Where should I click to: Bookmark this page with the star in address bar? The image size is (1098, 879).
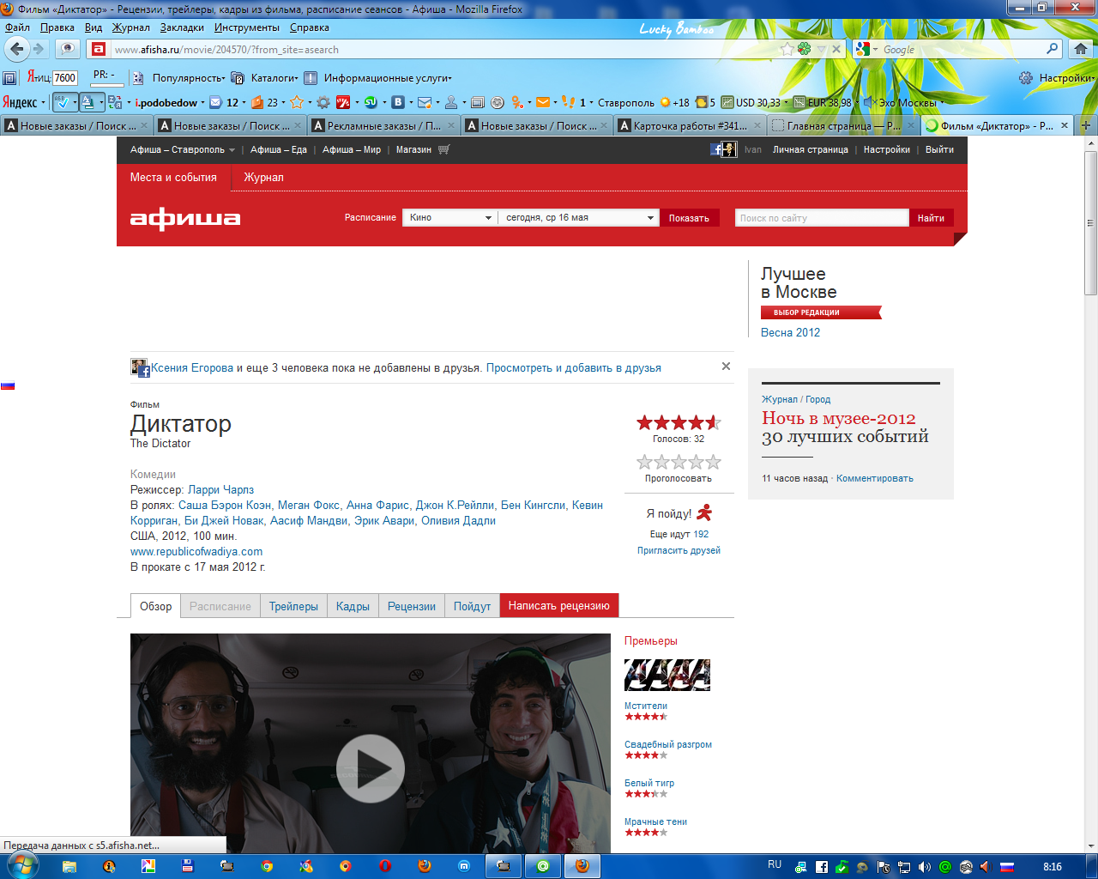(x=787, y=49)
